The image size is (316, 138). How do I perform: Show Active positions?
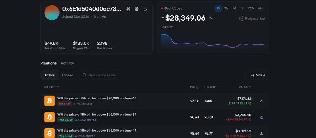49,75
